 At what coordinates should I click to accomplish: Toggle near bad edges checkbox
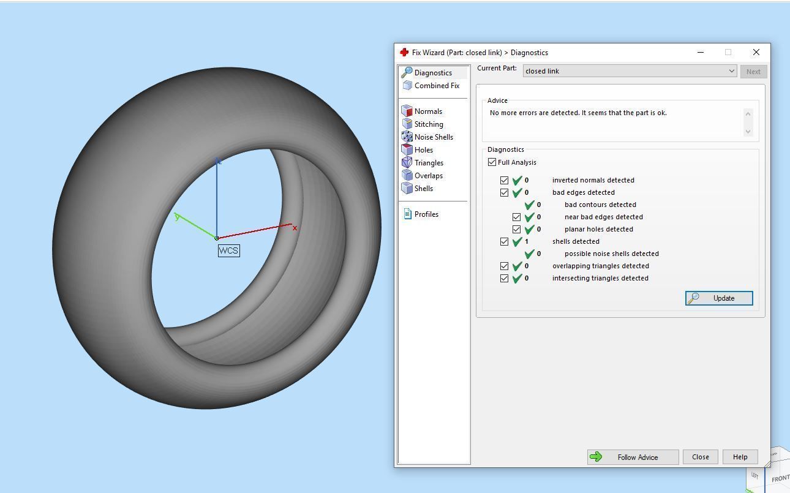[x=516, y=217]
